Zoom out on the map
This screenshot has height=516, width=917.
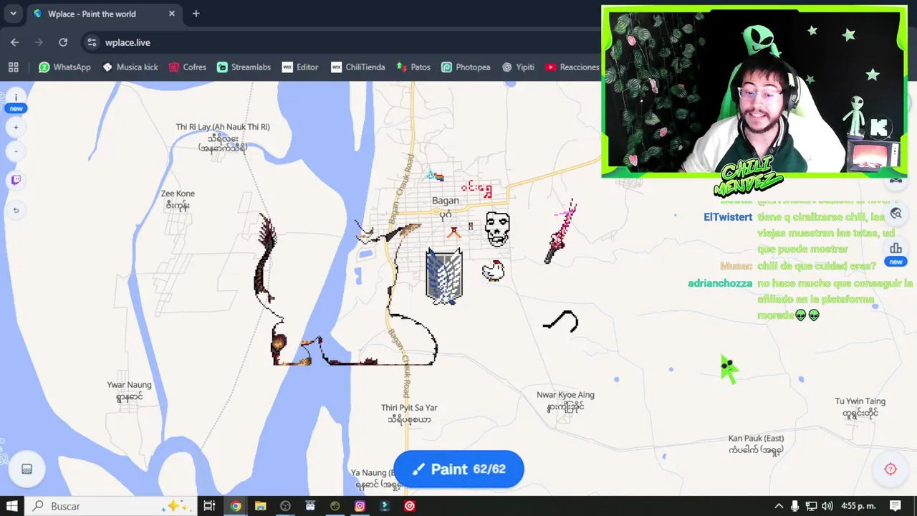click(16, 151)
